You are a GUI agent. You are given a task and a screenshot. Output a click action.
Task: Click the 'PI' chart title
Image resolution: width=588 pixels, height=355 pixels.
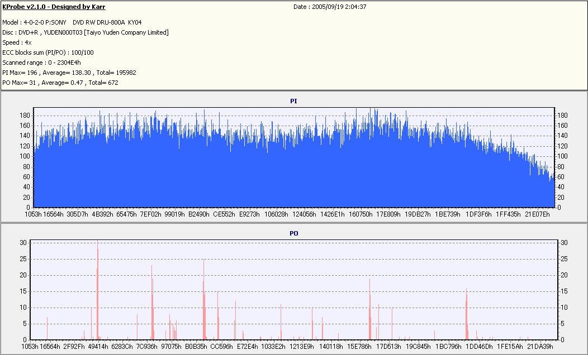[x=293, y=101]
